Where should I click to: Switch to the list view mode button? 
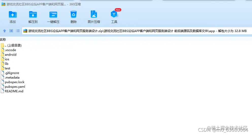(x=18, y=31)
